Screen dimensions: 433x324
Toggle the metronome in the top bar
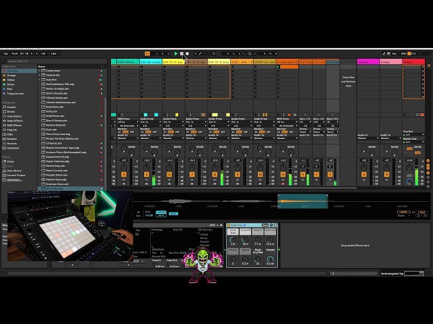[x=43, y=54]
